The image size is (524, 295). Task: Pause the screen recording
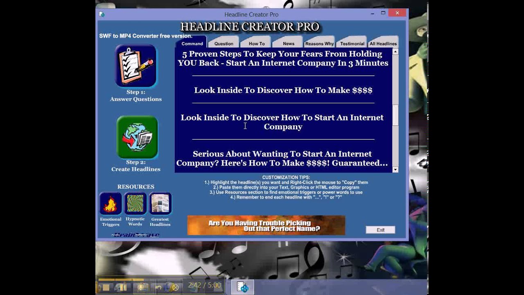tap(123, 288)
